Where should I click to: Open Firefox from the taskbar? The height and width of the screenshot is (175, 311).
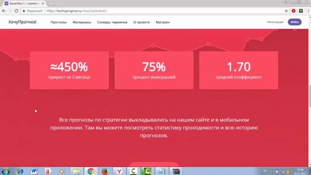pyautogui.click(x=105, y=171)
